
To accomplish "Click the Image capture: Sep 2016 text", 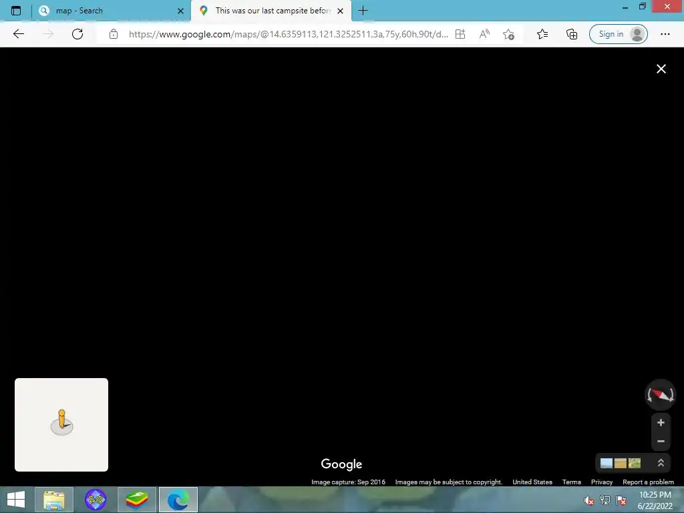I will click(348, 482).
